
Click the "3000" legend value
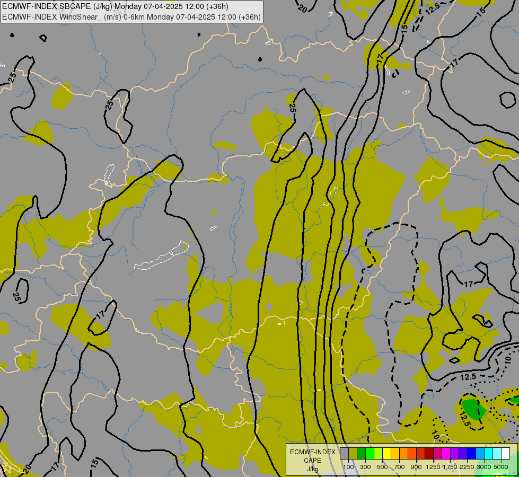pyautogui.click(x=484, y=467)
